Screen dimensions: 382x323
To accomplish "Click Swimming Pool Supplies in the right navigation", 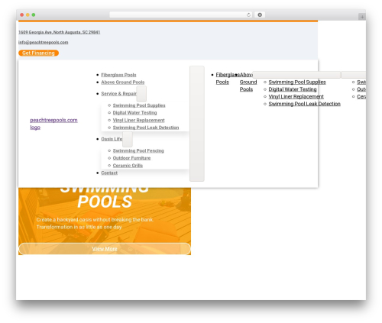I will click(x=297, y=82).
